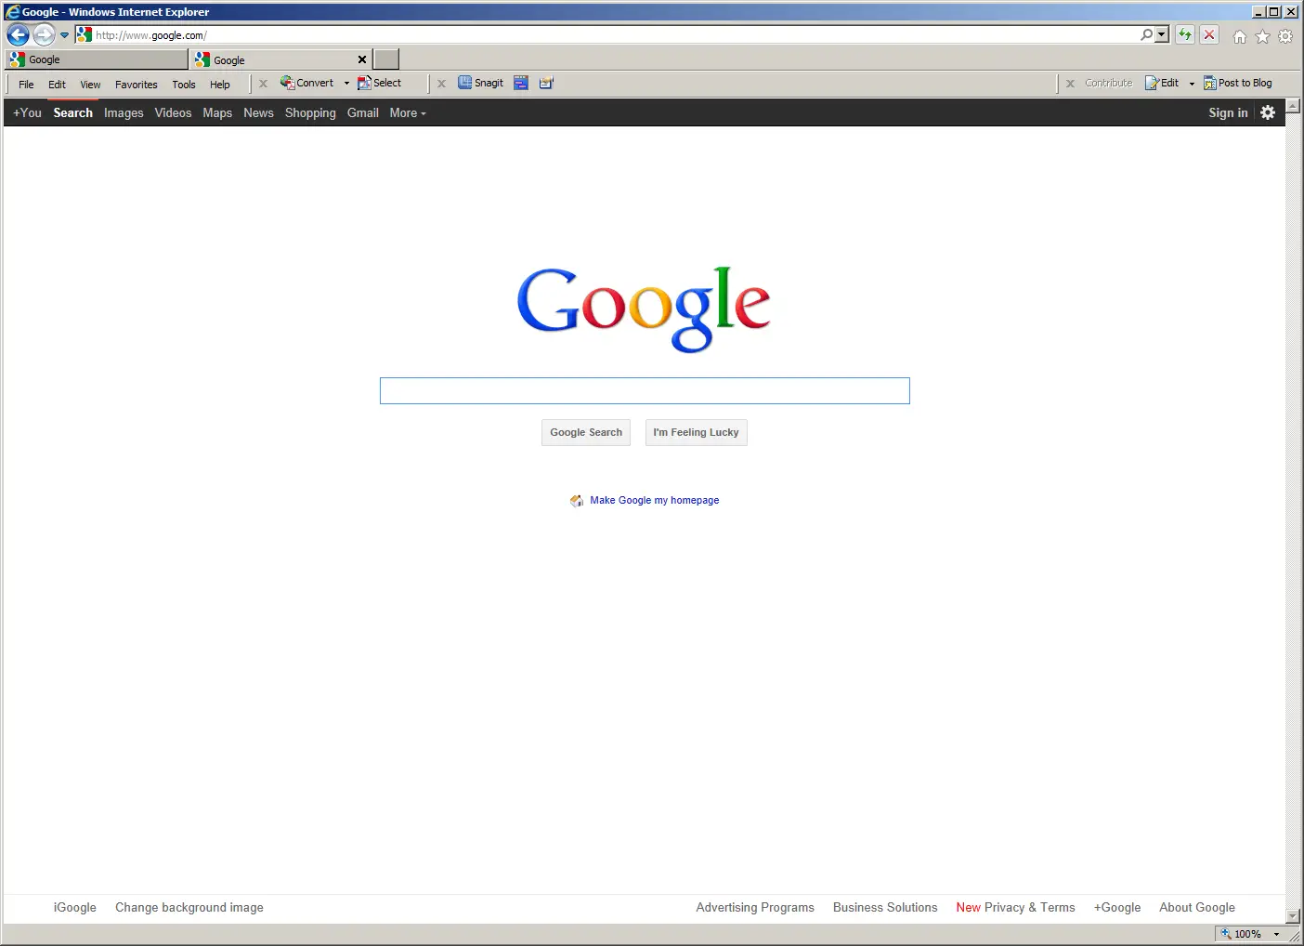This screenshot has height=946, width=1304.
Task: Close the second Google tab with its X
Action: point(362,59)
